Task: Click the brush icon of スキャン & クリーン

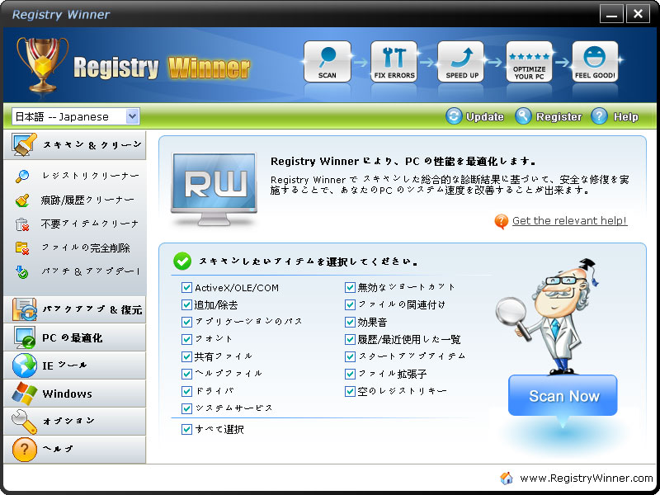Action: pos(24,145)
